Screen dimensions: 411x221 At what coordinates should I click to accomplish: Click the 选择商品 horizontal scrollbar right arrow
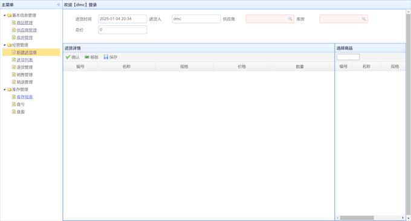[403, 218]
